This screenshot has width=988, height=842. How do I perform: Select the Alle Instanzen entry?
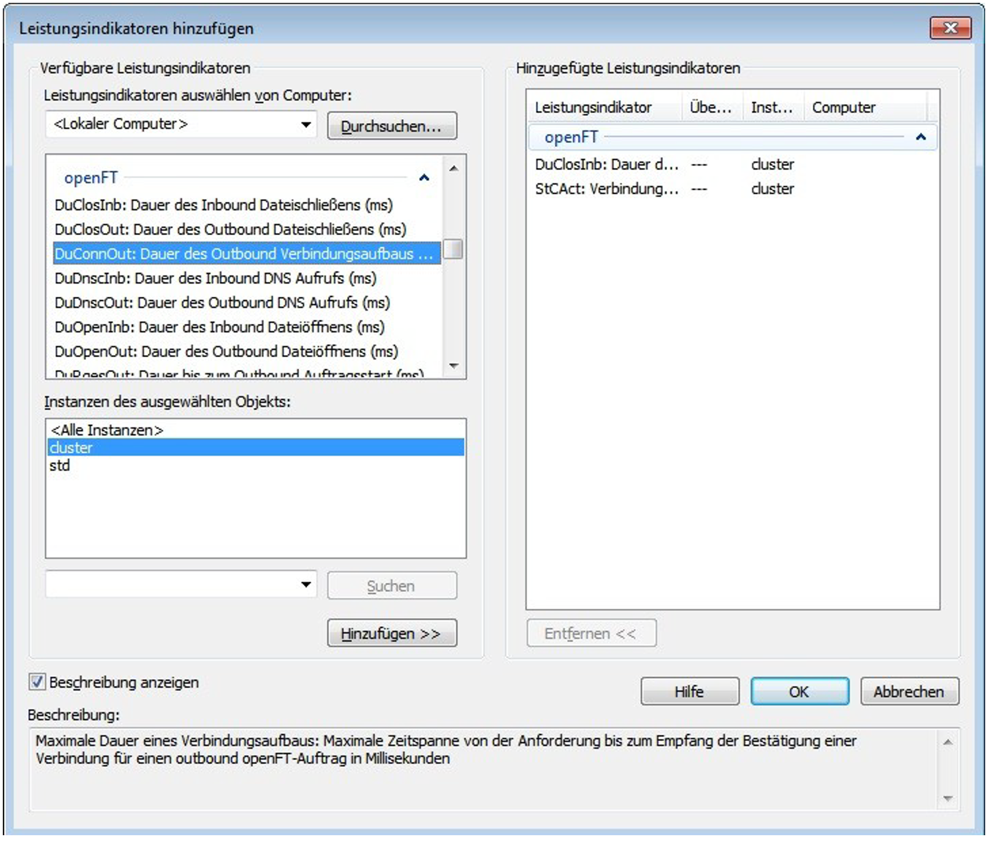[107, 430]
